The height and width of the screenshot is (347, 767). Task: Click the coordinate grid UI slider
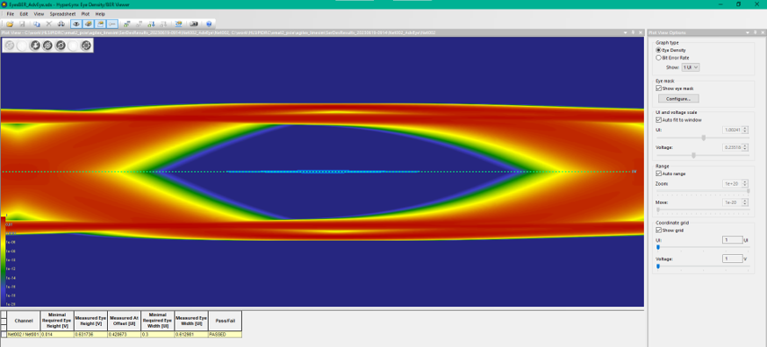[x=703, y=248]
